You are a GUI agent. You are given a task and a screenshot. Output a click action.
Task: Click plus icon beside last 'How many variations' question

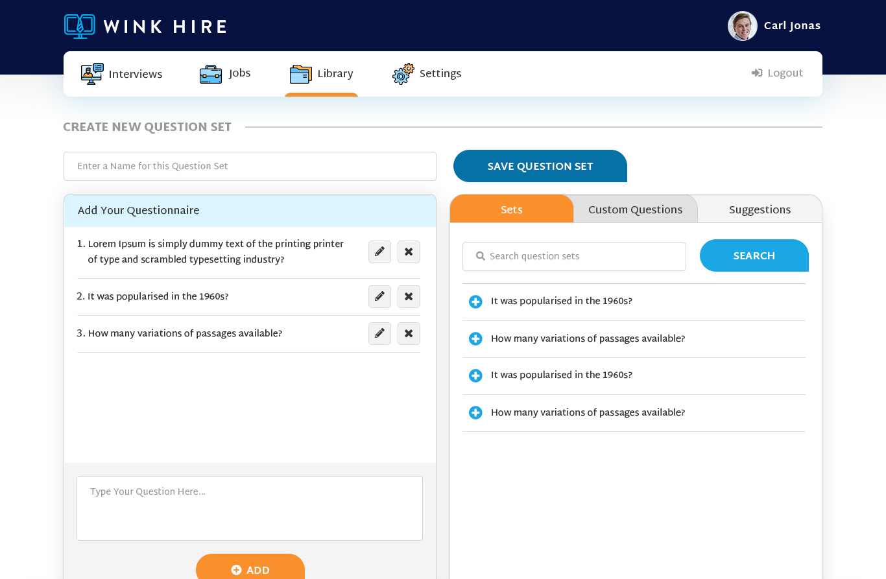pos(475,412)
